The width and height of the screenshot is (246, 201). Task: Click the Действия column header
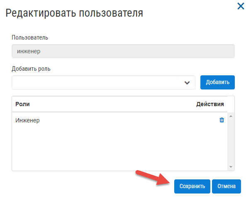210,104
